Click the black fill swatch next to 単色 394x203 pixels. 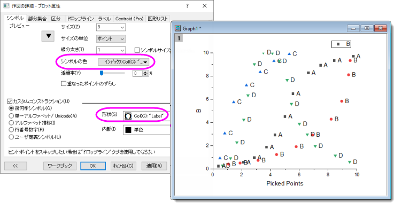tap(128, 130)
